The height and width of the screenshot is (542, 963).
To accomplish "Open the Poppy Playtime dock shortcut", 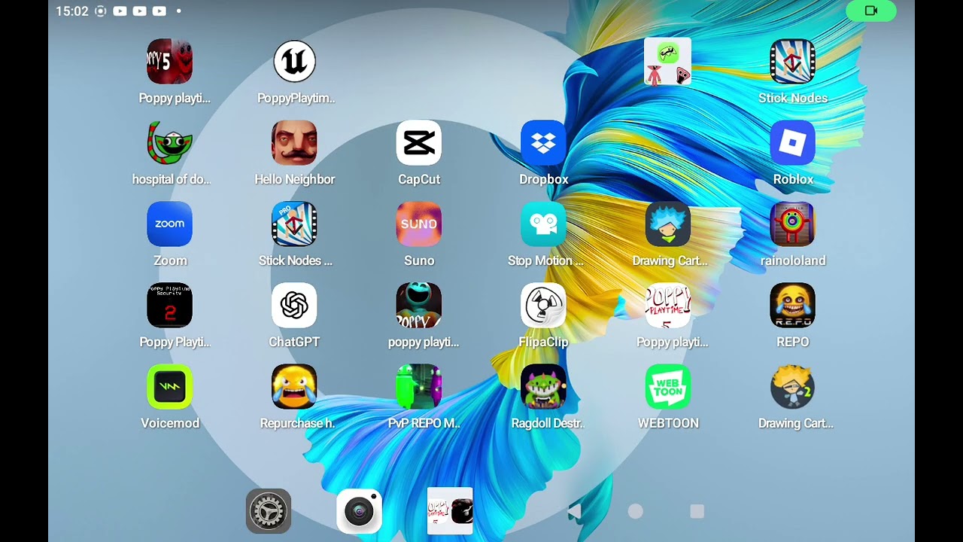I will [450, 511].
